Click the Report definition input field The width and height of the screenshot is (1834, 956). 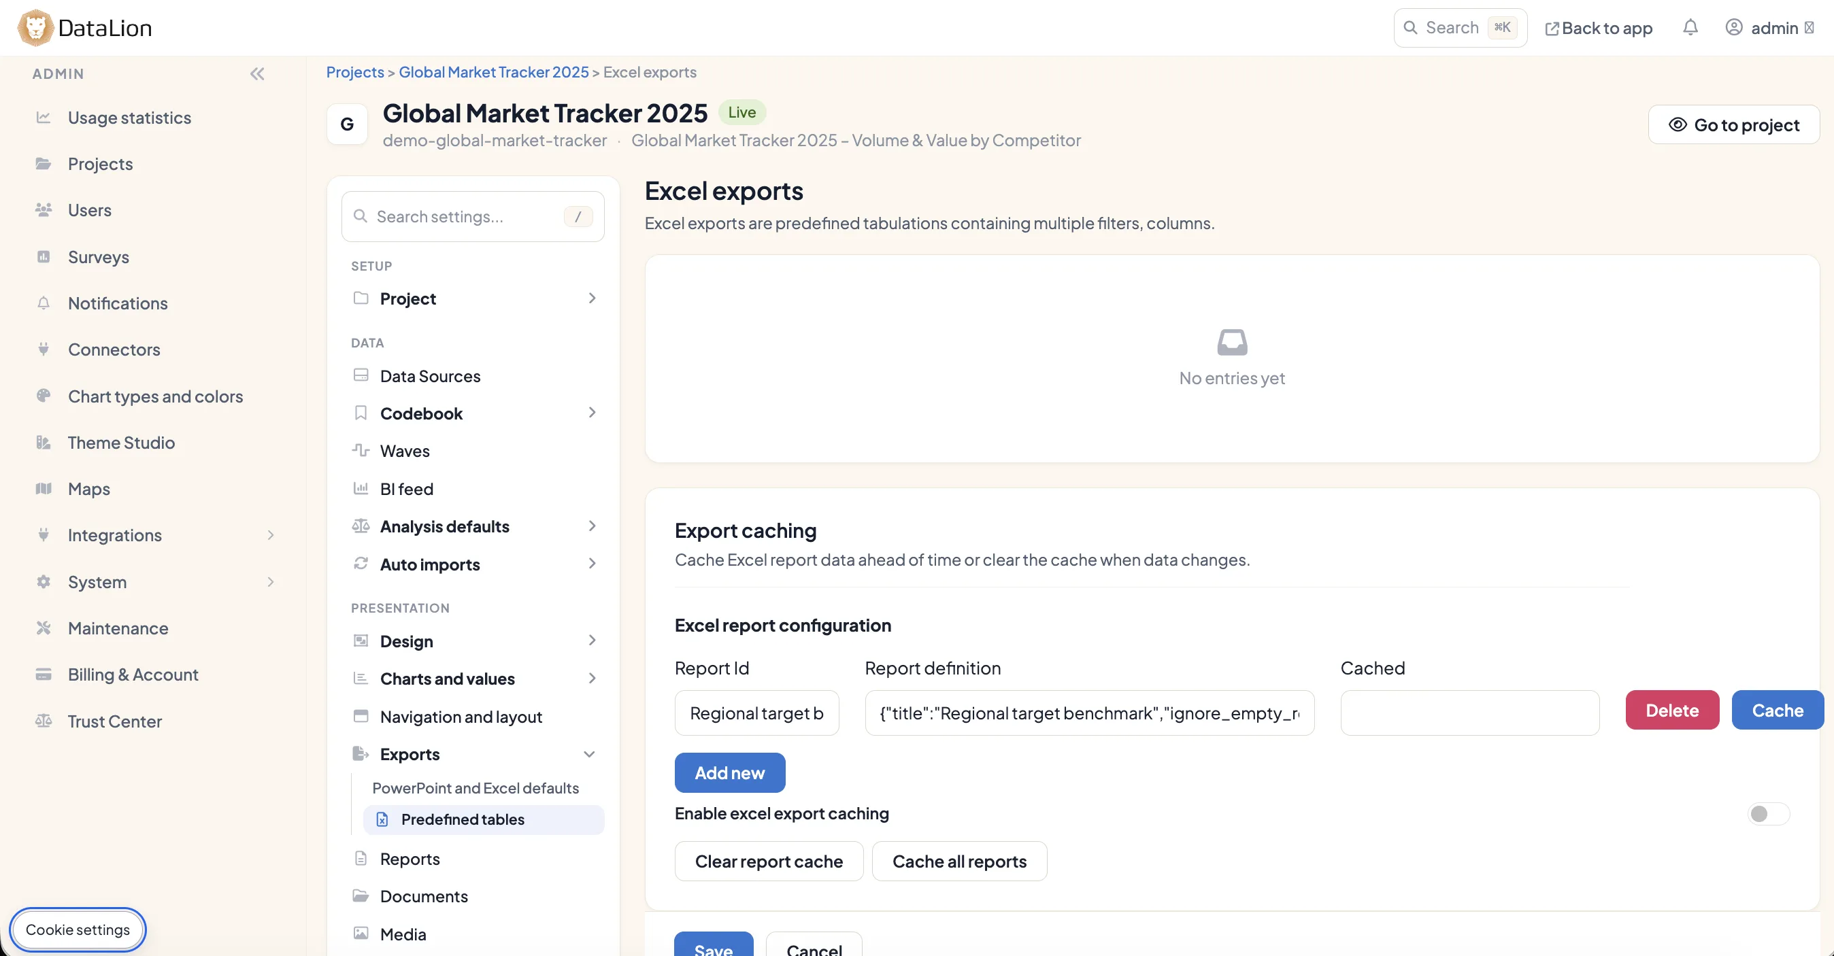point(1089,713)
